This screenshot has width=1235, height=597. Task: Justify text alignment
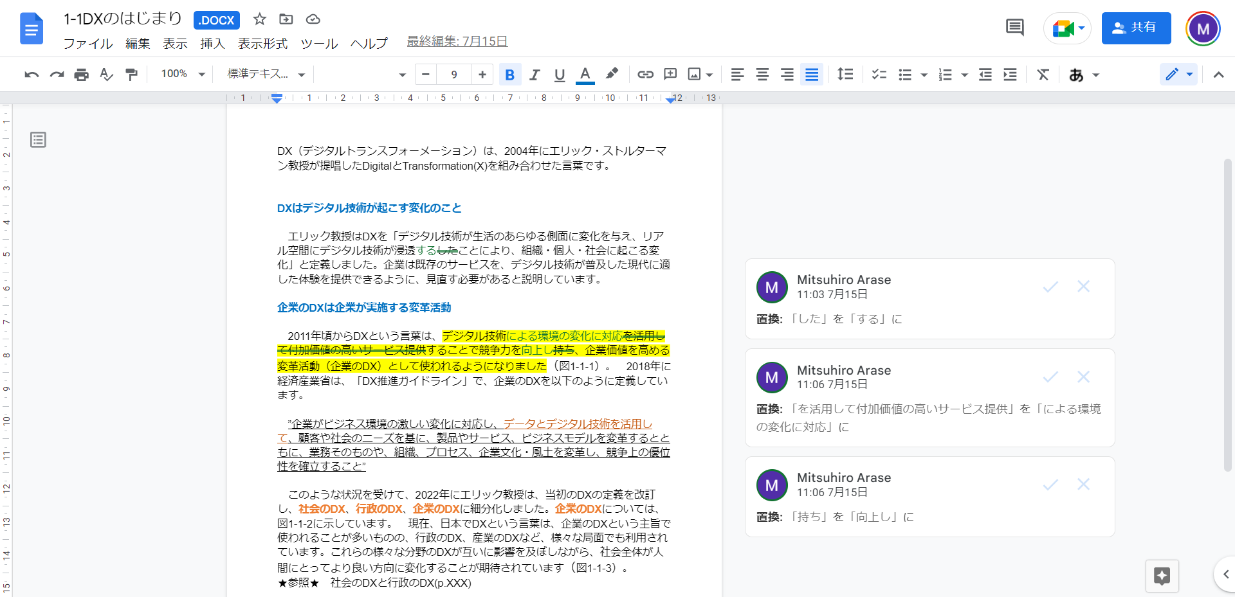pyautogui.click(x=812, y=75)
